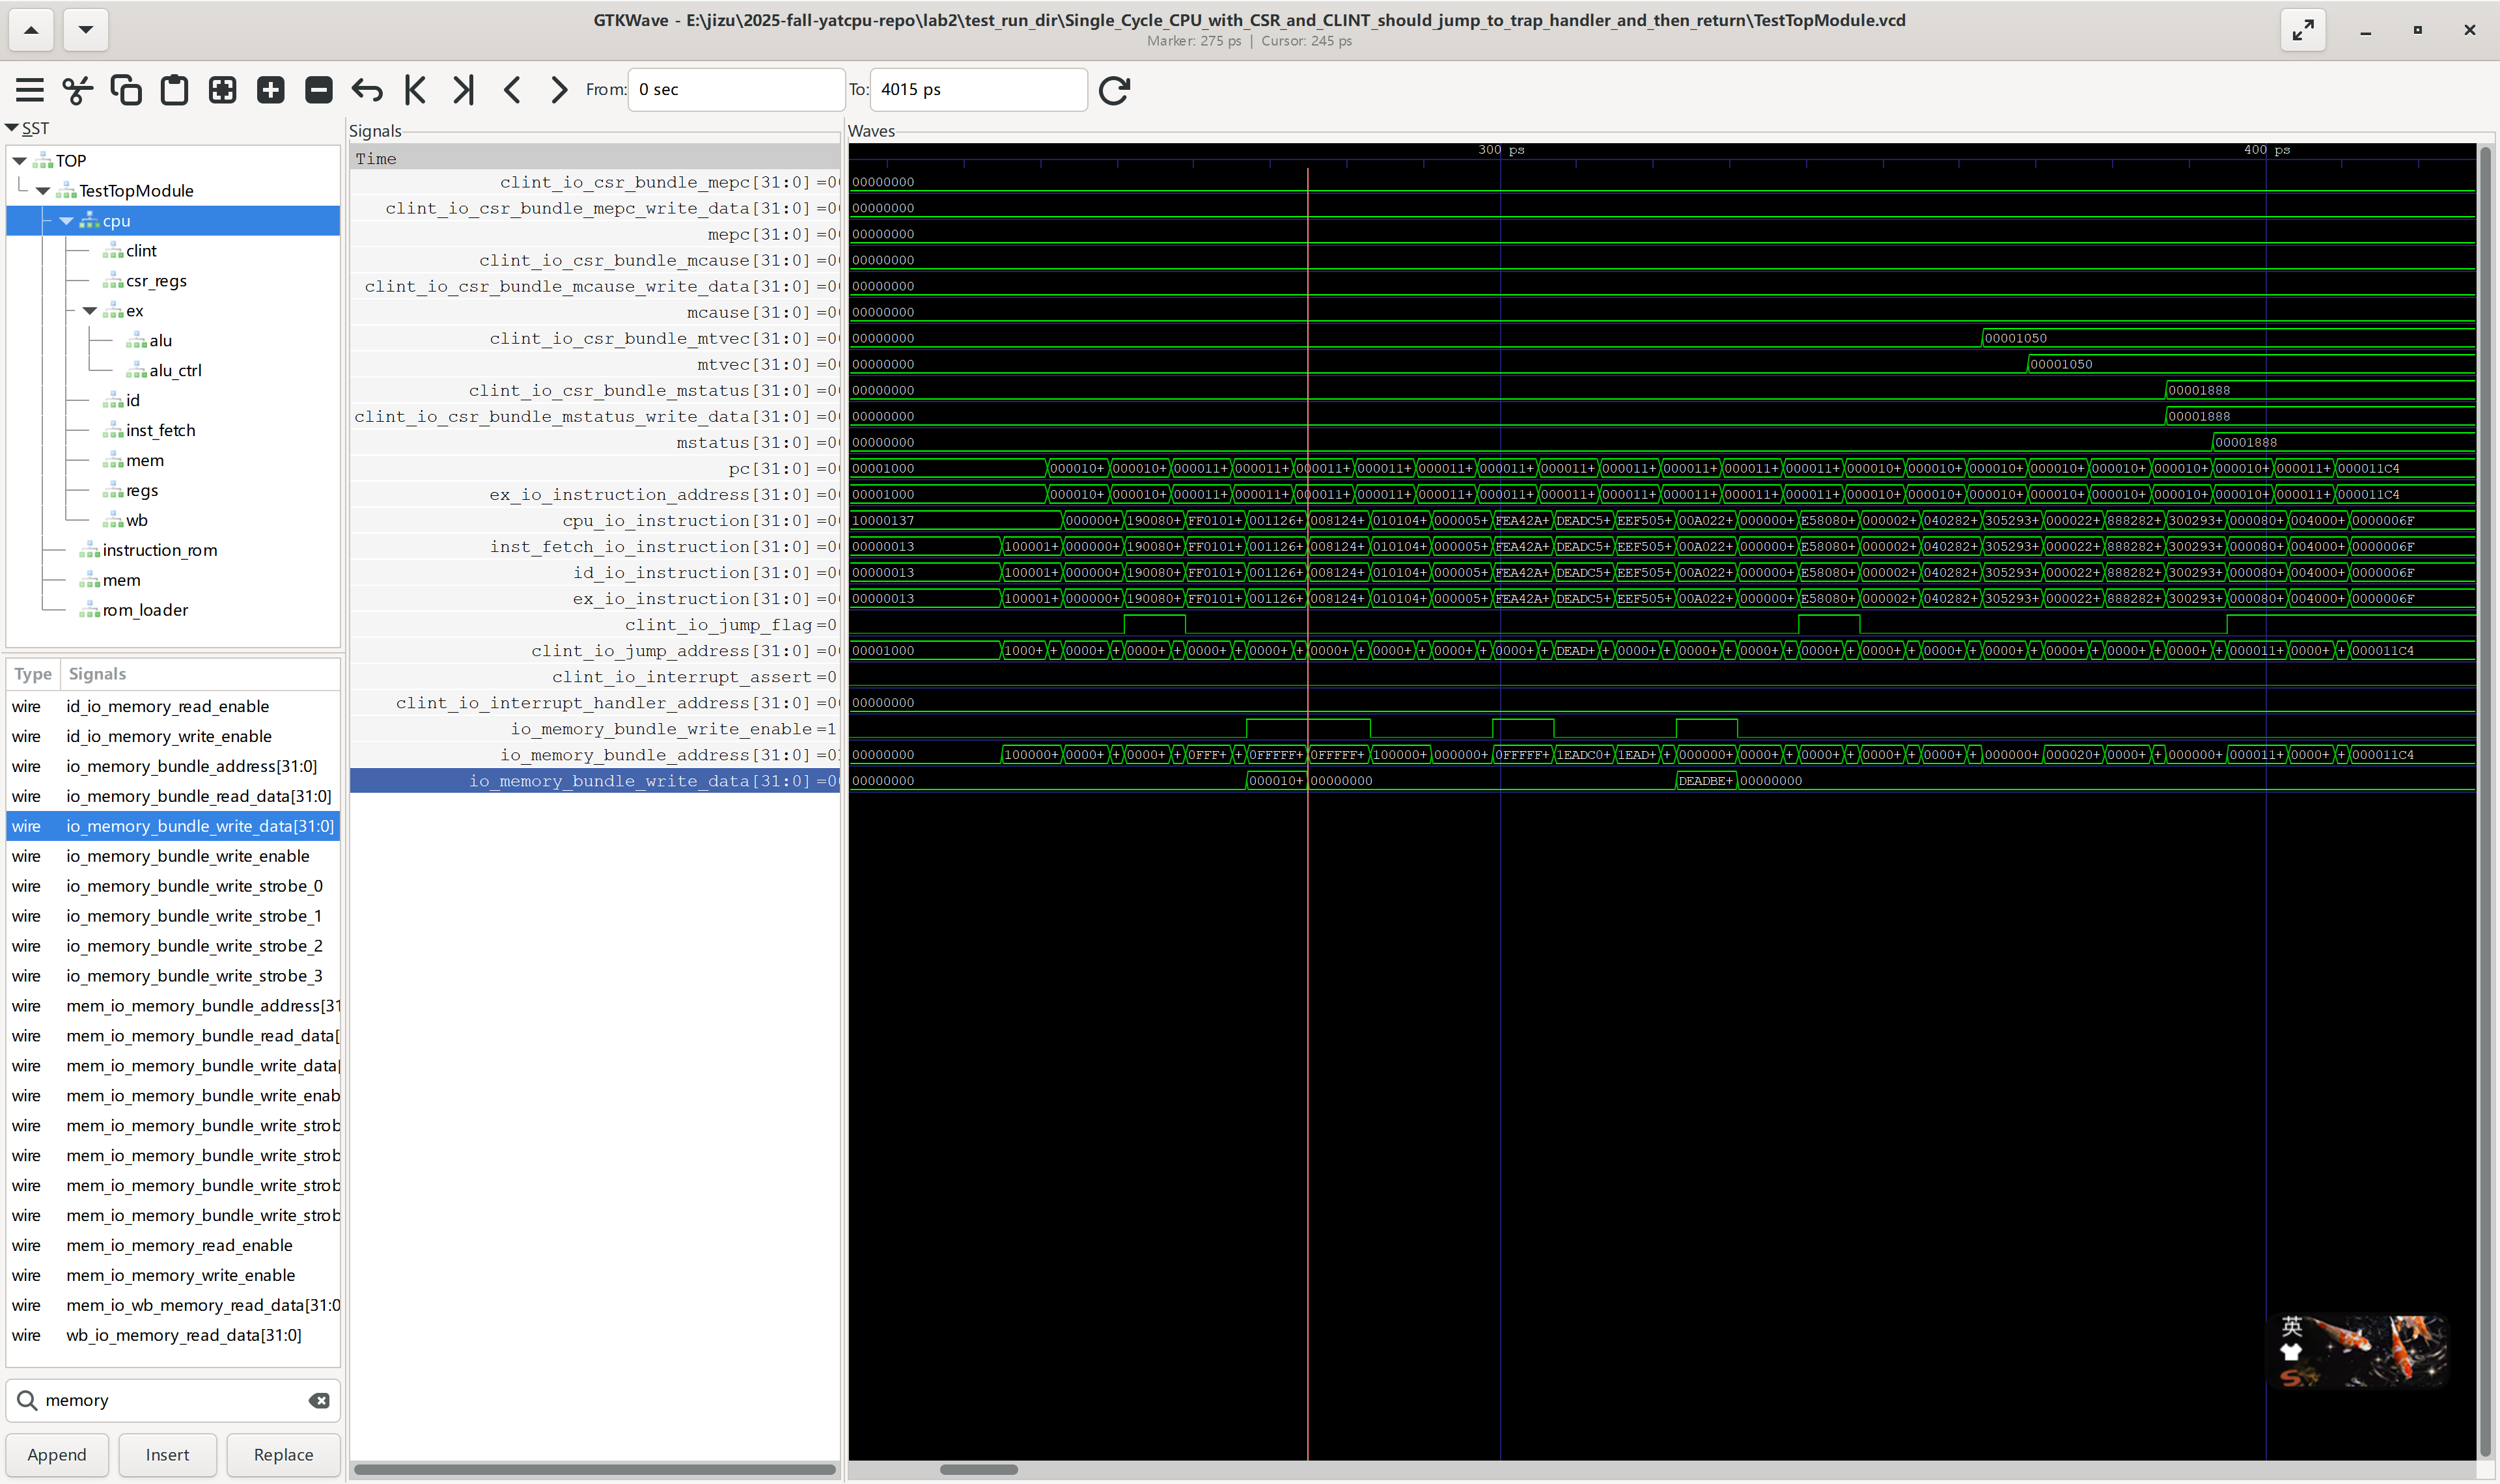Click the Copy traces icon

(126, 90)
